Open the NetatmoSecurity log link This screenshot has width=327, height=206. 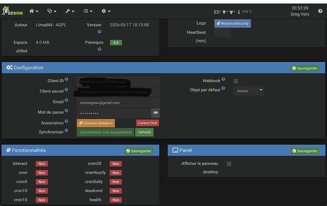233,23
